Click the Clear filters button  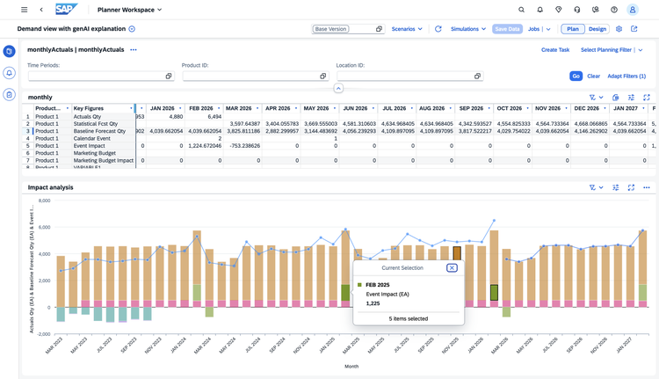[593, 77]
